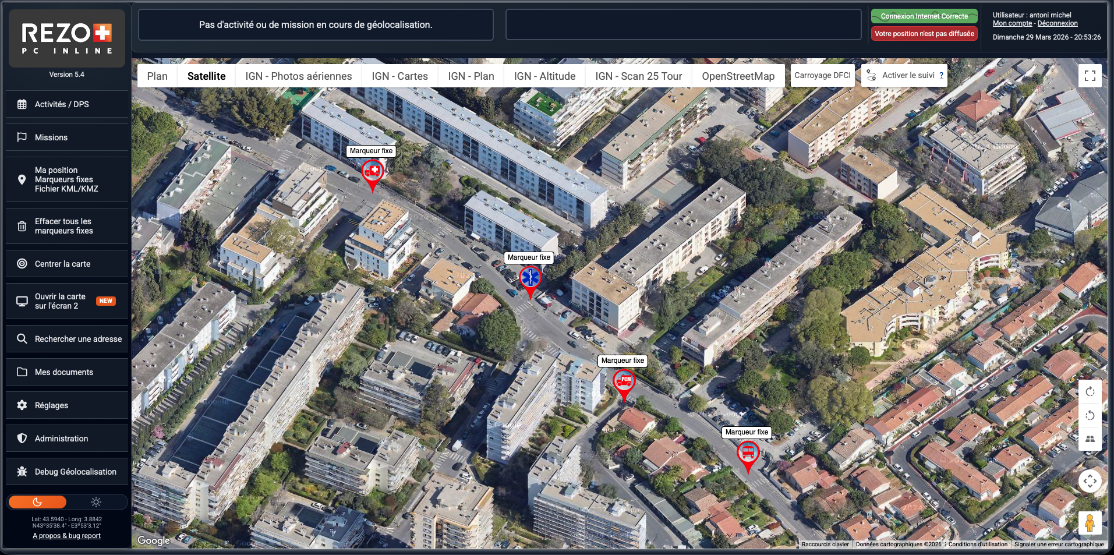Click the ambulance fixed marker pin

(x=372, y=172)
